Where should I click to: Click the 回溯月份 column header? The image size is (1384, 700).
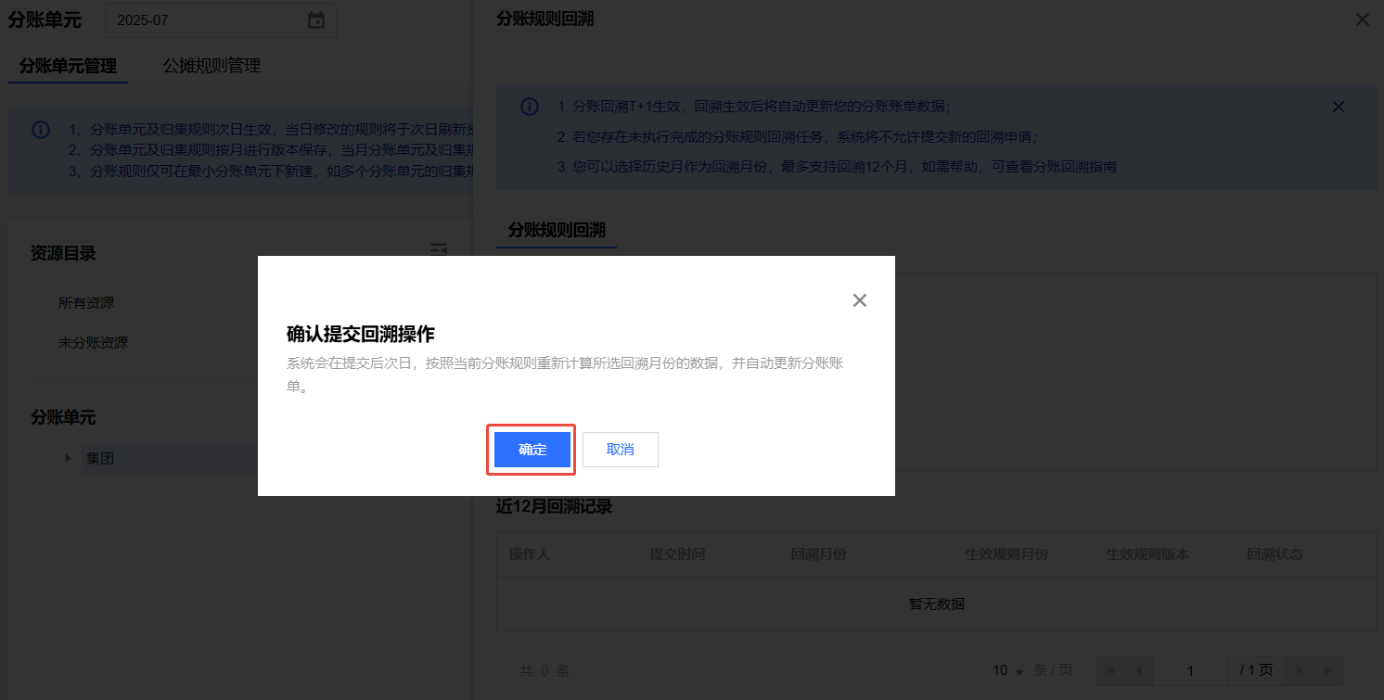(818, 554)
